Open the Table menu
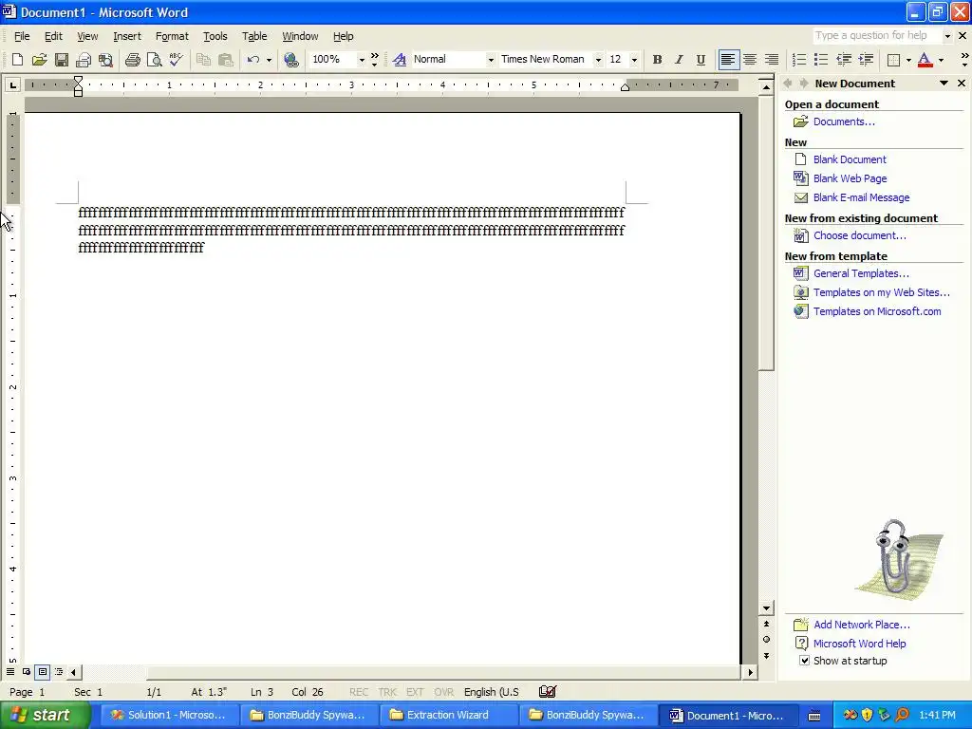The height and width of the screenshot is (729, 972). (254, 36)
